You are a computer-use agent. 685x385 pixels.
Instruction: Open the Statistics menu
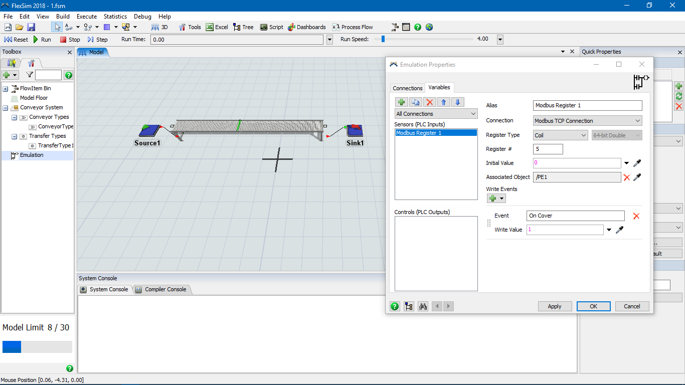(x=115, y=17)
